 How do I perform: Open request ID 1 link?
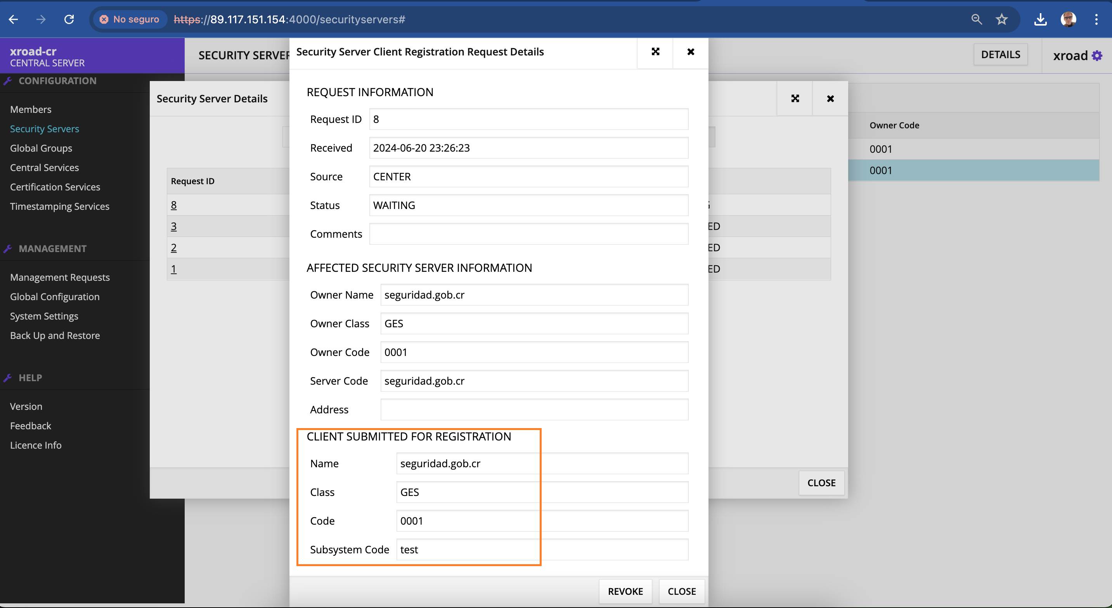(173, 269)
